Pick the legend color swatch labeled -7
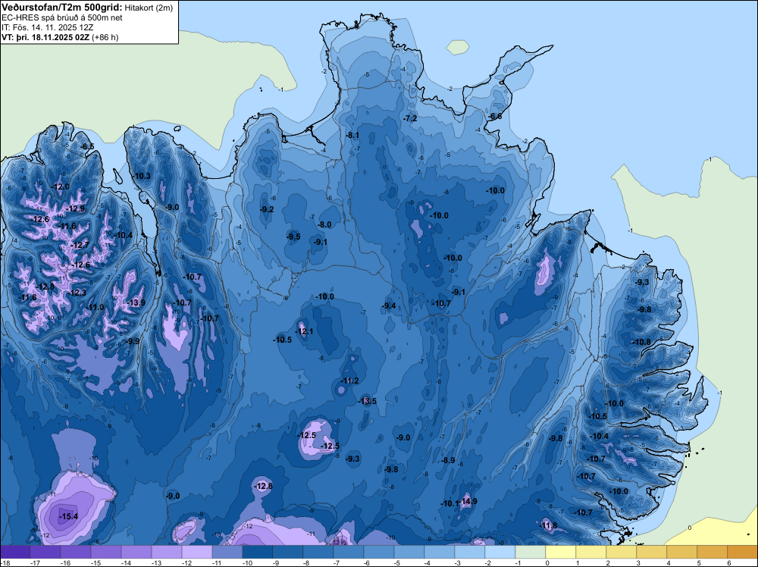The width and height of the screenshot is (758, 567). point(349,552)
